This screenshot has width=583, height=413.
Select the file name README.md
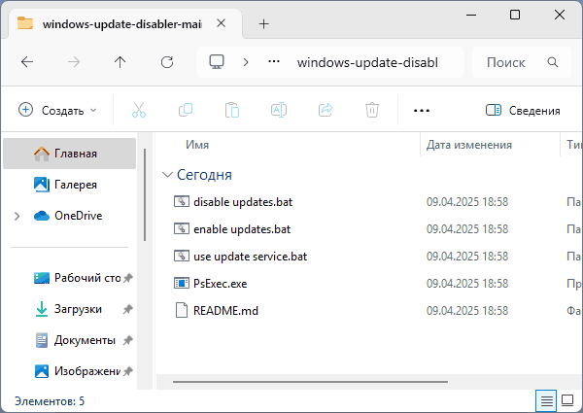(225, 311)
